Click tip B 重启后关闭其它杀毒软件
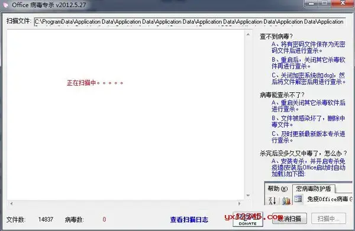 (x=308, y=63)
